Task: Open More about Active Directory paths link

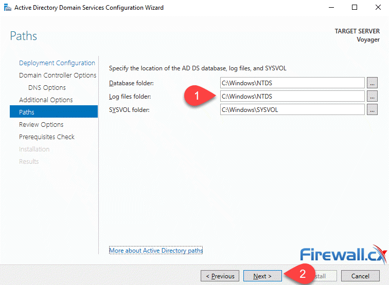Action: click(x=156, y=250)
